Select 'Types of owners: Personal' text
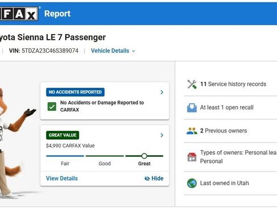 238,157
